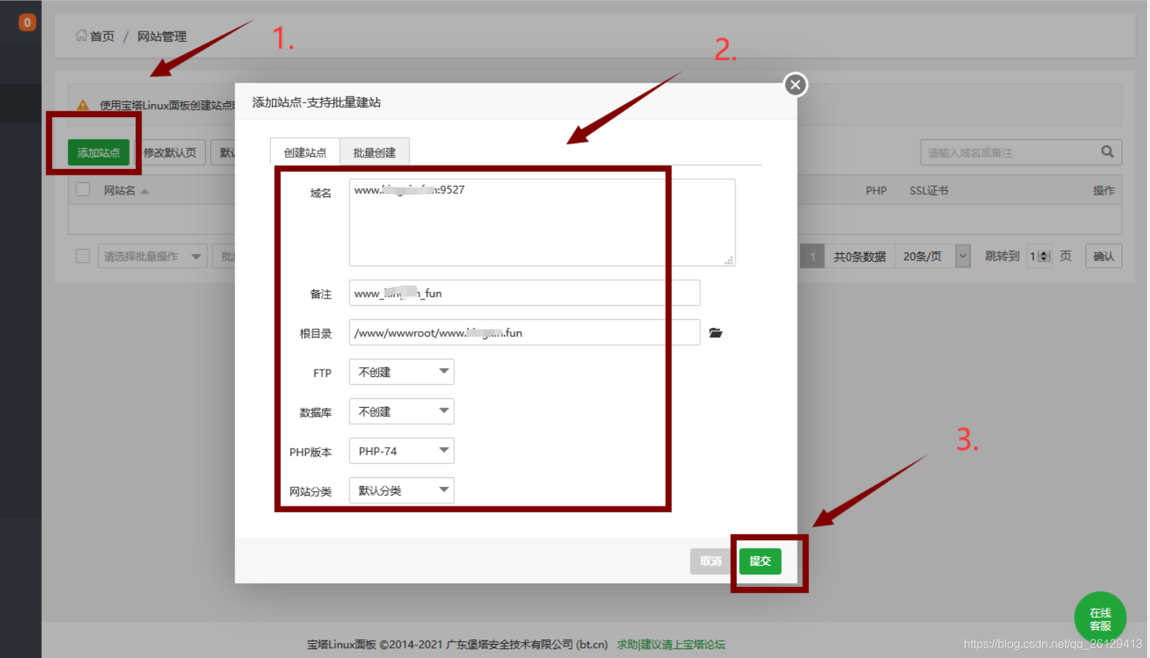Open the PHP版本 dropdown showing PHP-74
The height and width of the screenshot is (658, 1150).
point(401,451)
